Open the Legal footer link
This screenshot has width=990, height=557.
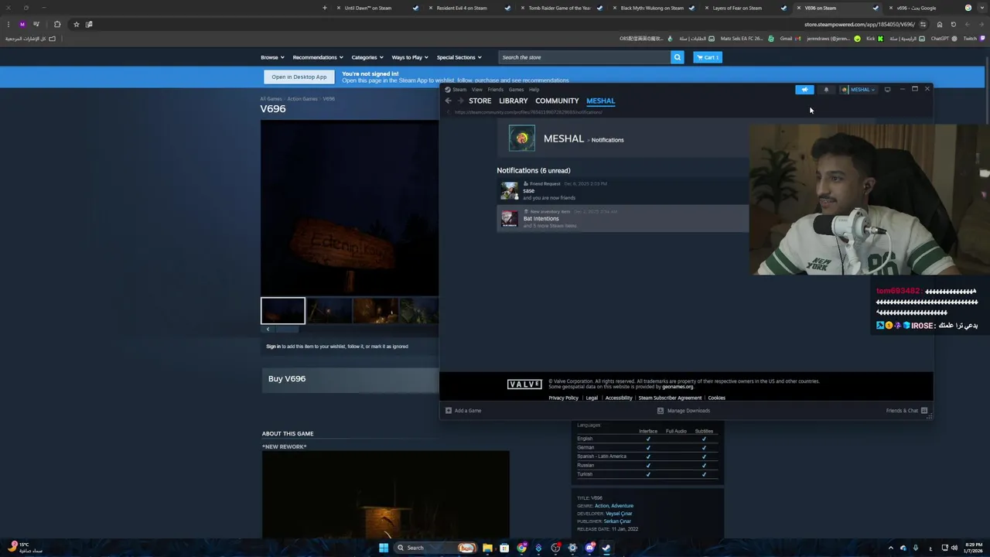tap(592, 398)
